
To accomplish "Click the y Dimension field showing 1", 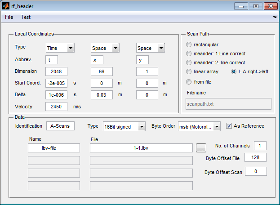I will (x=147, y=71).
